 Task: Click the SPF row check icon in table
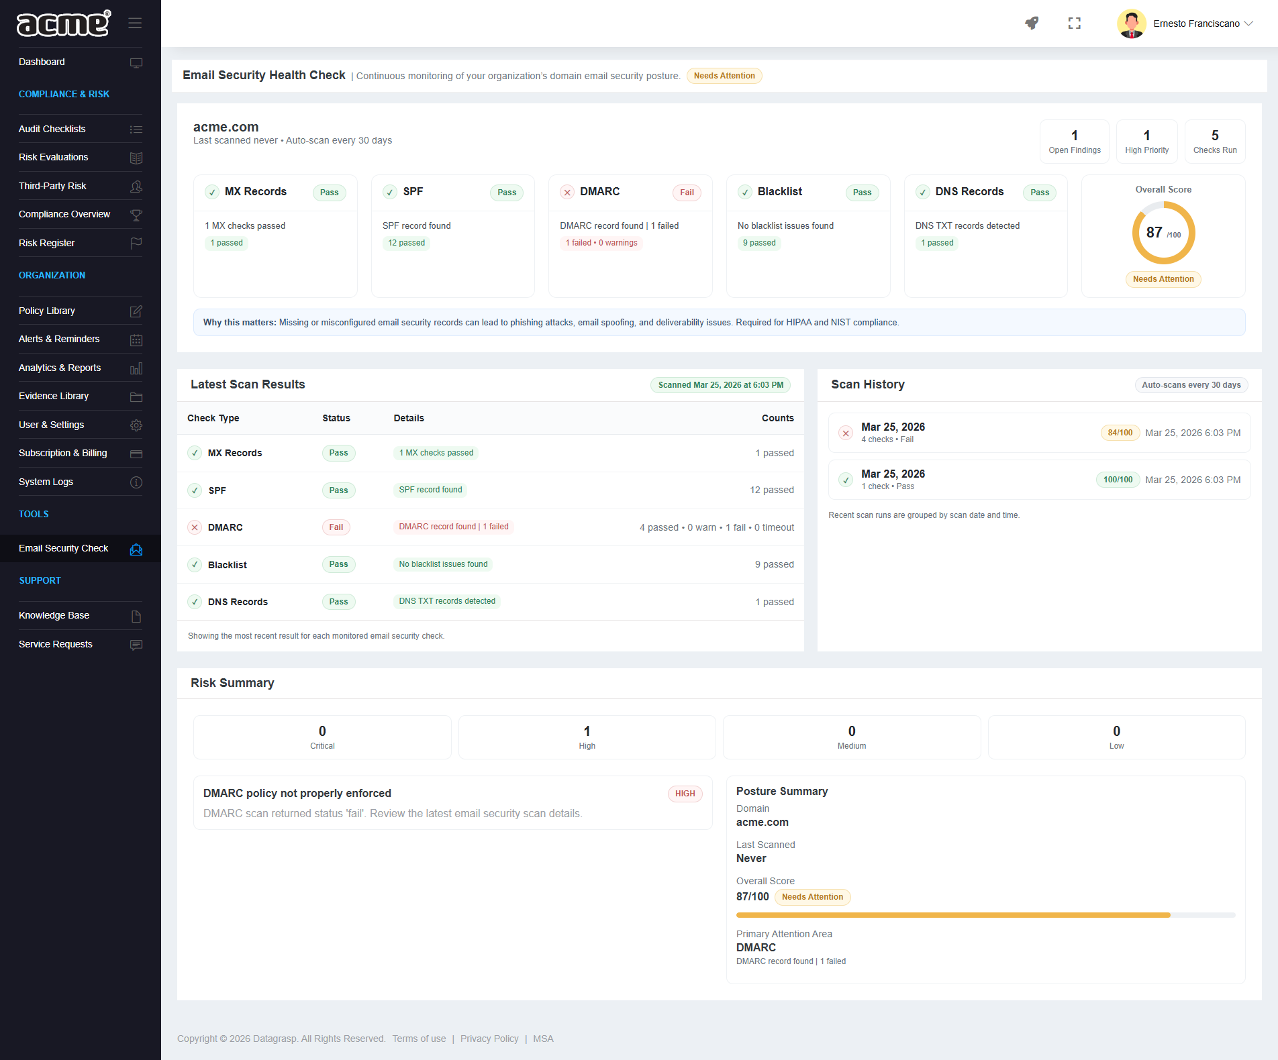tap(195, 490)
